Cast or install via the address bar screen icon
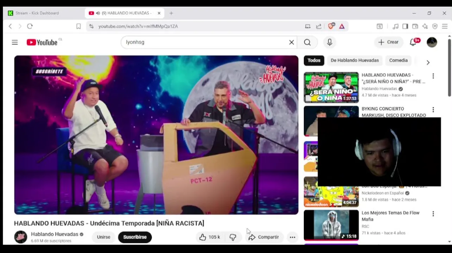Screen dimensions: 452x253 pos(308,26)
